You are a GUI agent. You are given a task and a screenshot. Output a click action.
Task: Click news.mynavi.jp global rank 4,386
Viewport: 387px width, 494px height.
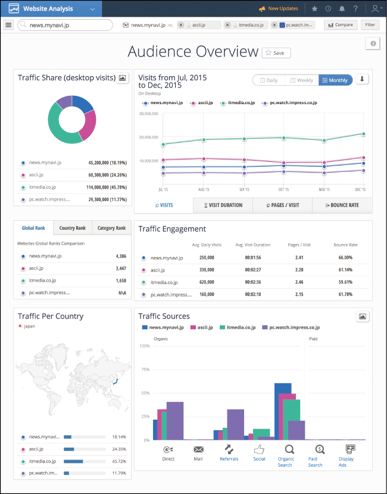pos(121,256)
